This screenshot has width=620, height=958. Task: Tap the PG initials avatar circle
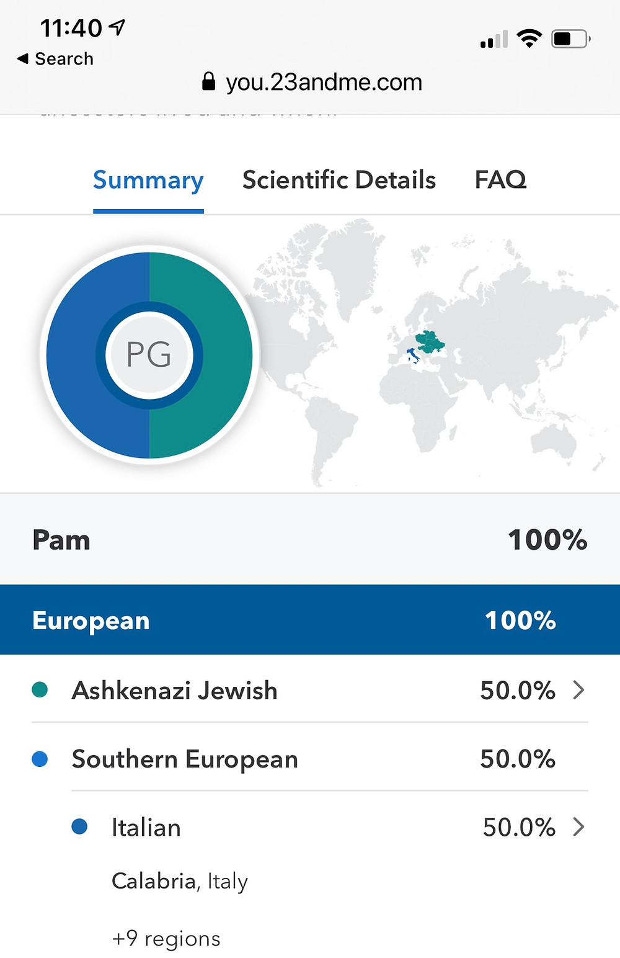click(149, 355)
